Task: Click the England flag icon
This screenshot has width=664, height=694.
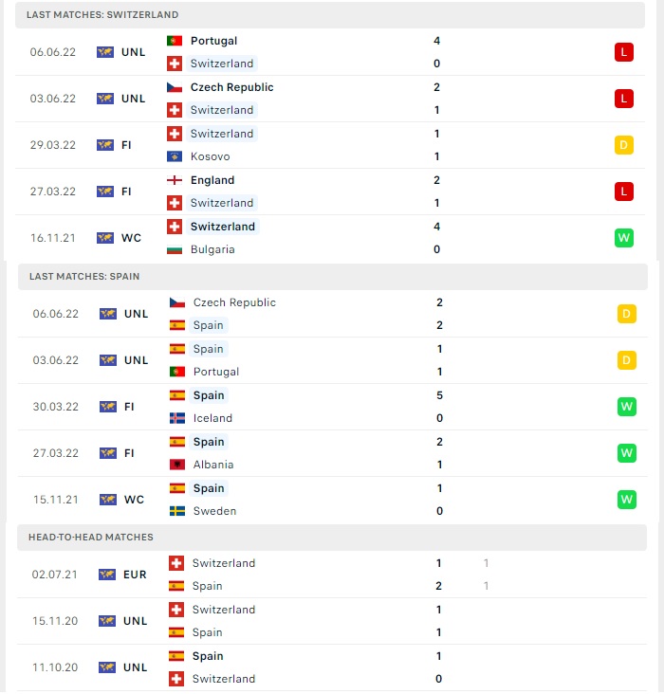Action: (x=175, y=180)
